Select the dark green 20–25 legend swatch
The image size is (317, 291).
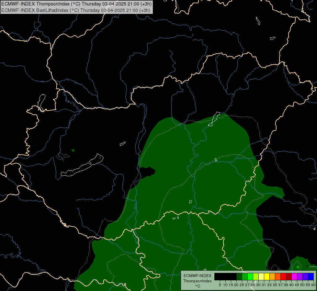(239, 276)
